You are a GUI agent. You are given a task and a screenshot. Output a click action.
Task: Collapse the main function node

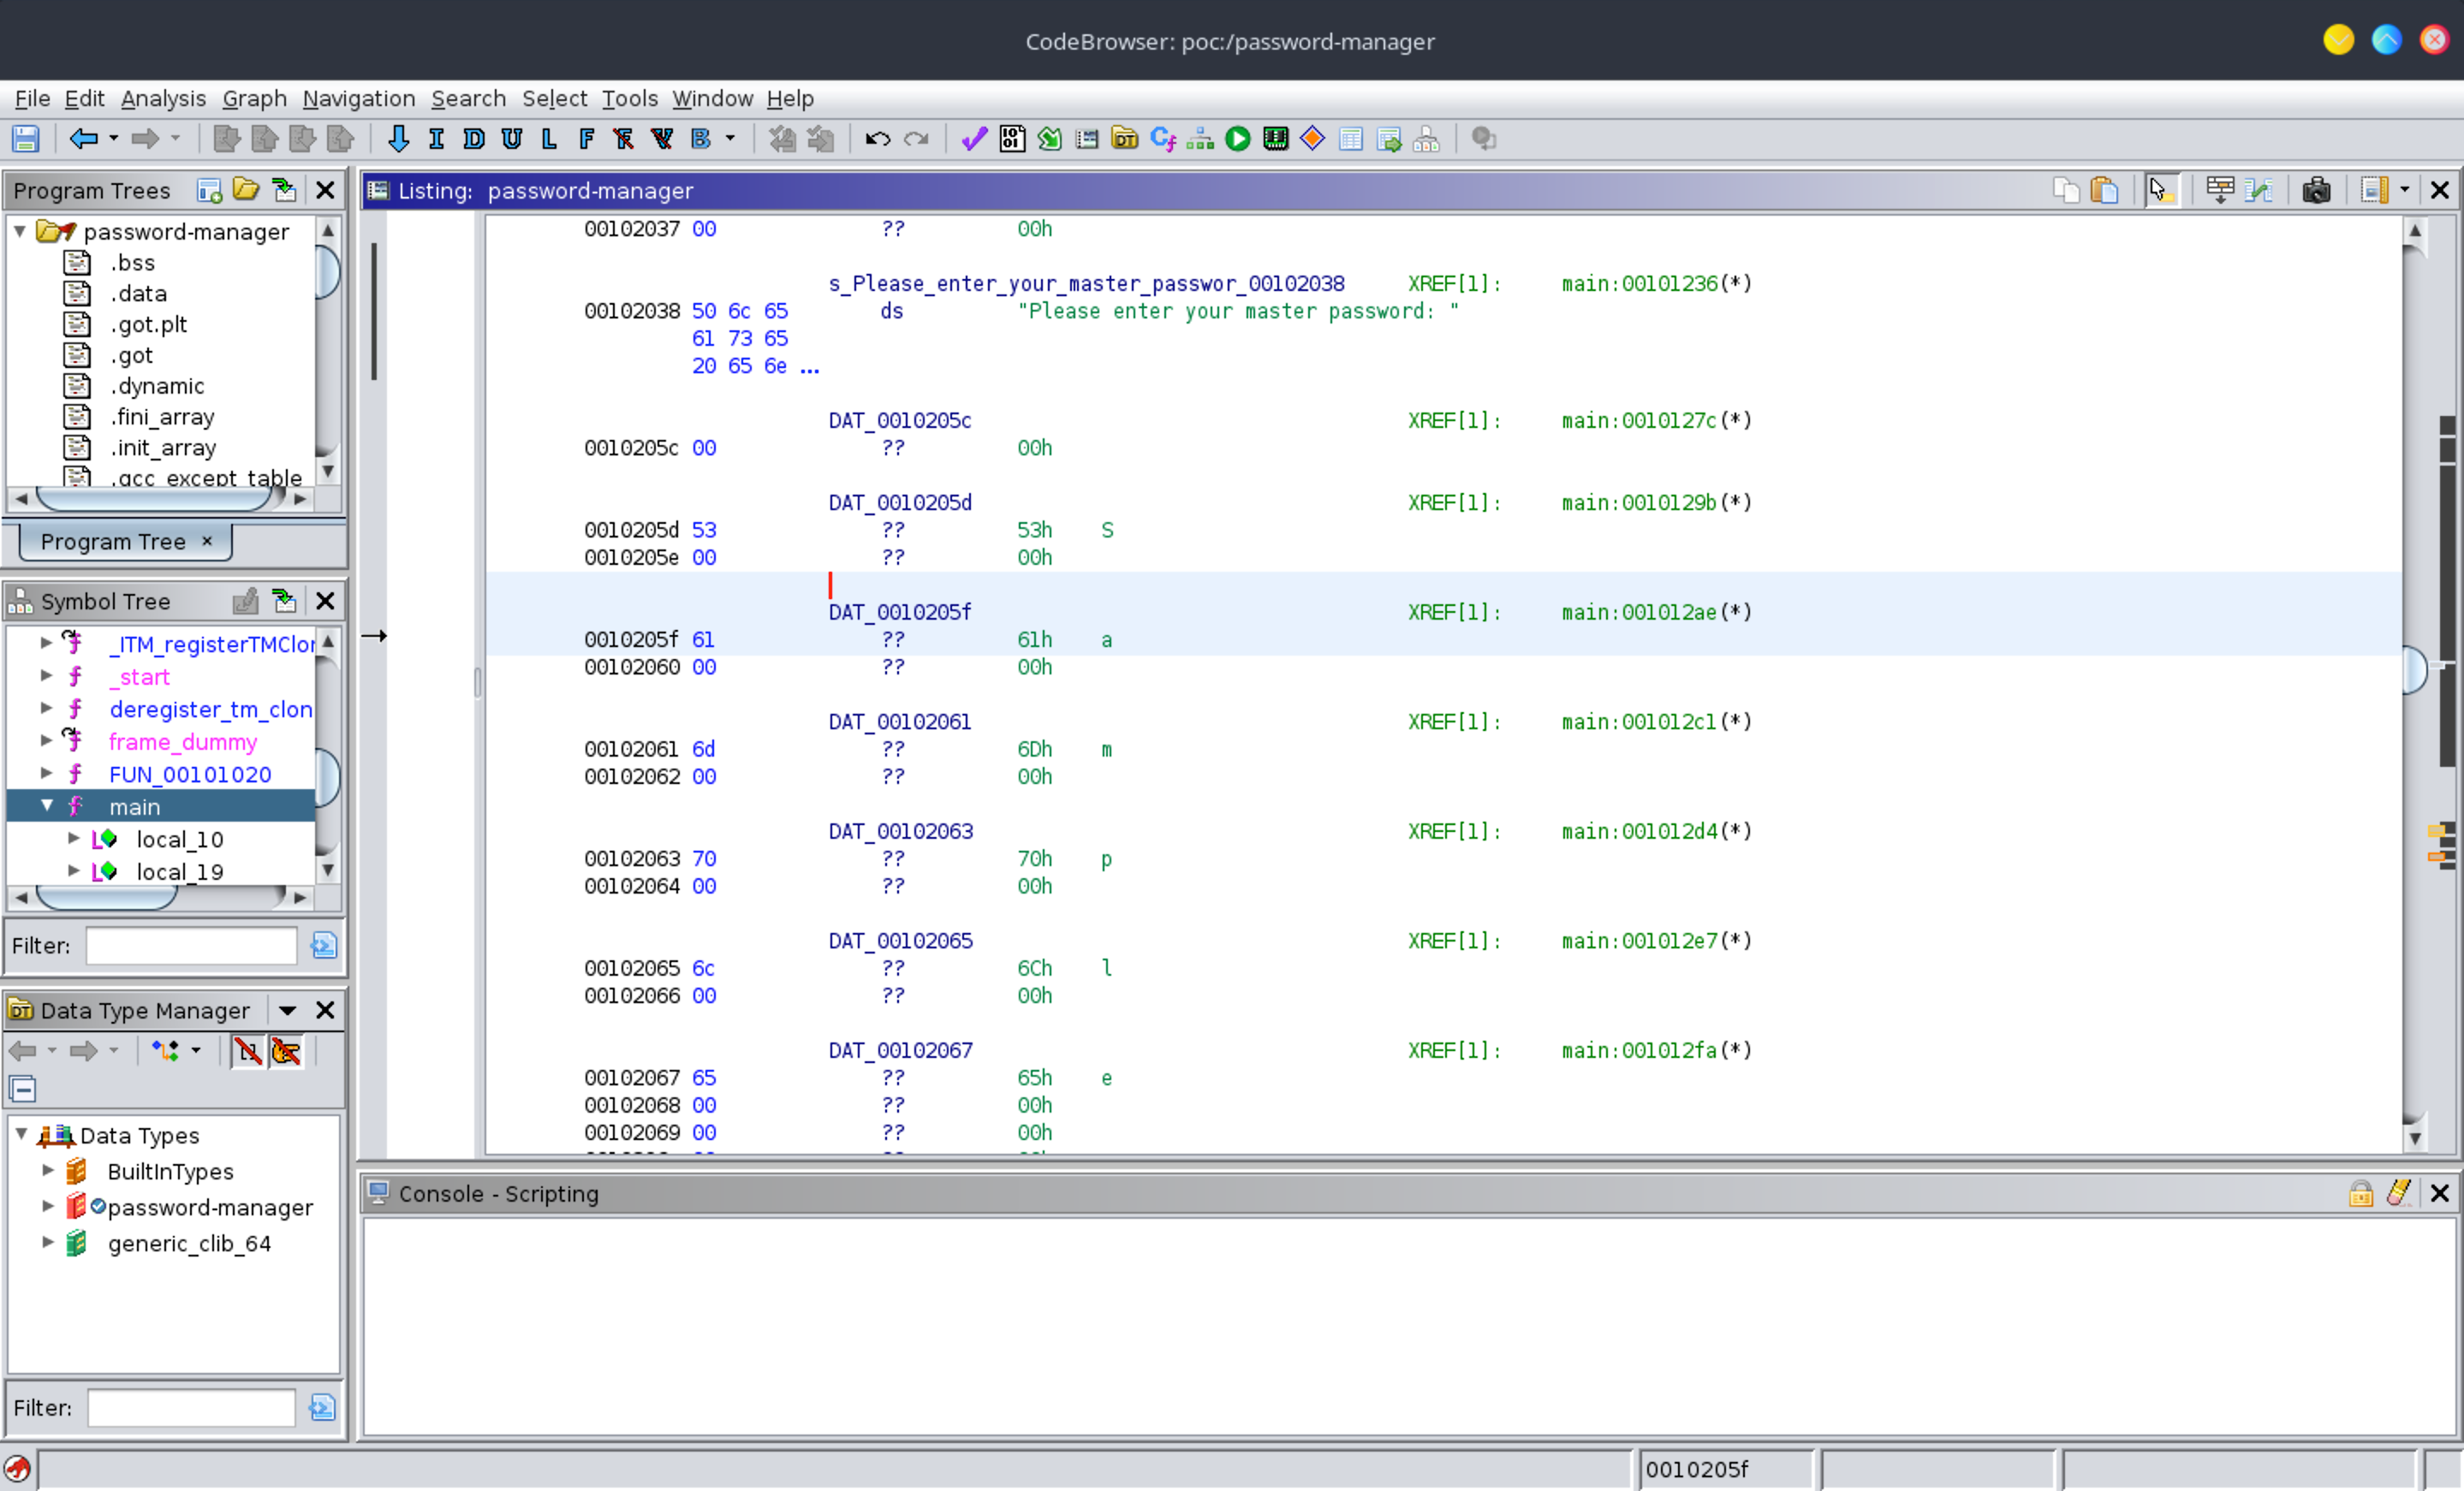47,806
